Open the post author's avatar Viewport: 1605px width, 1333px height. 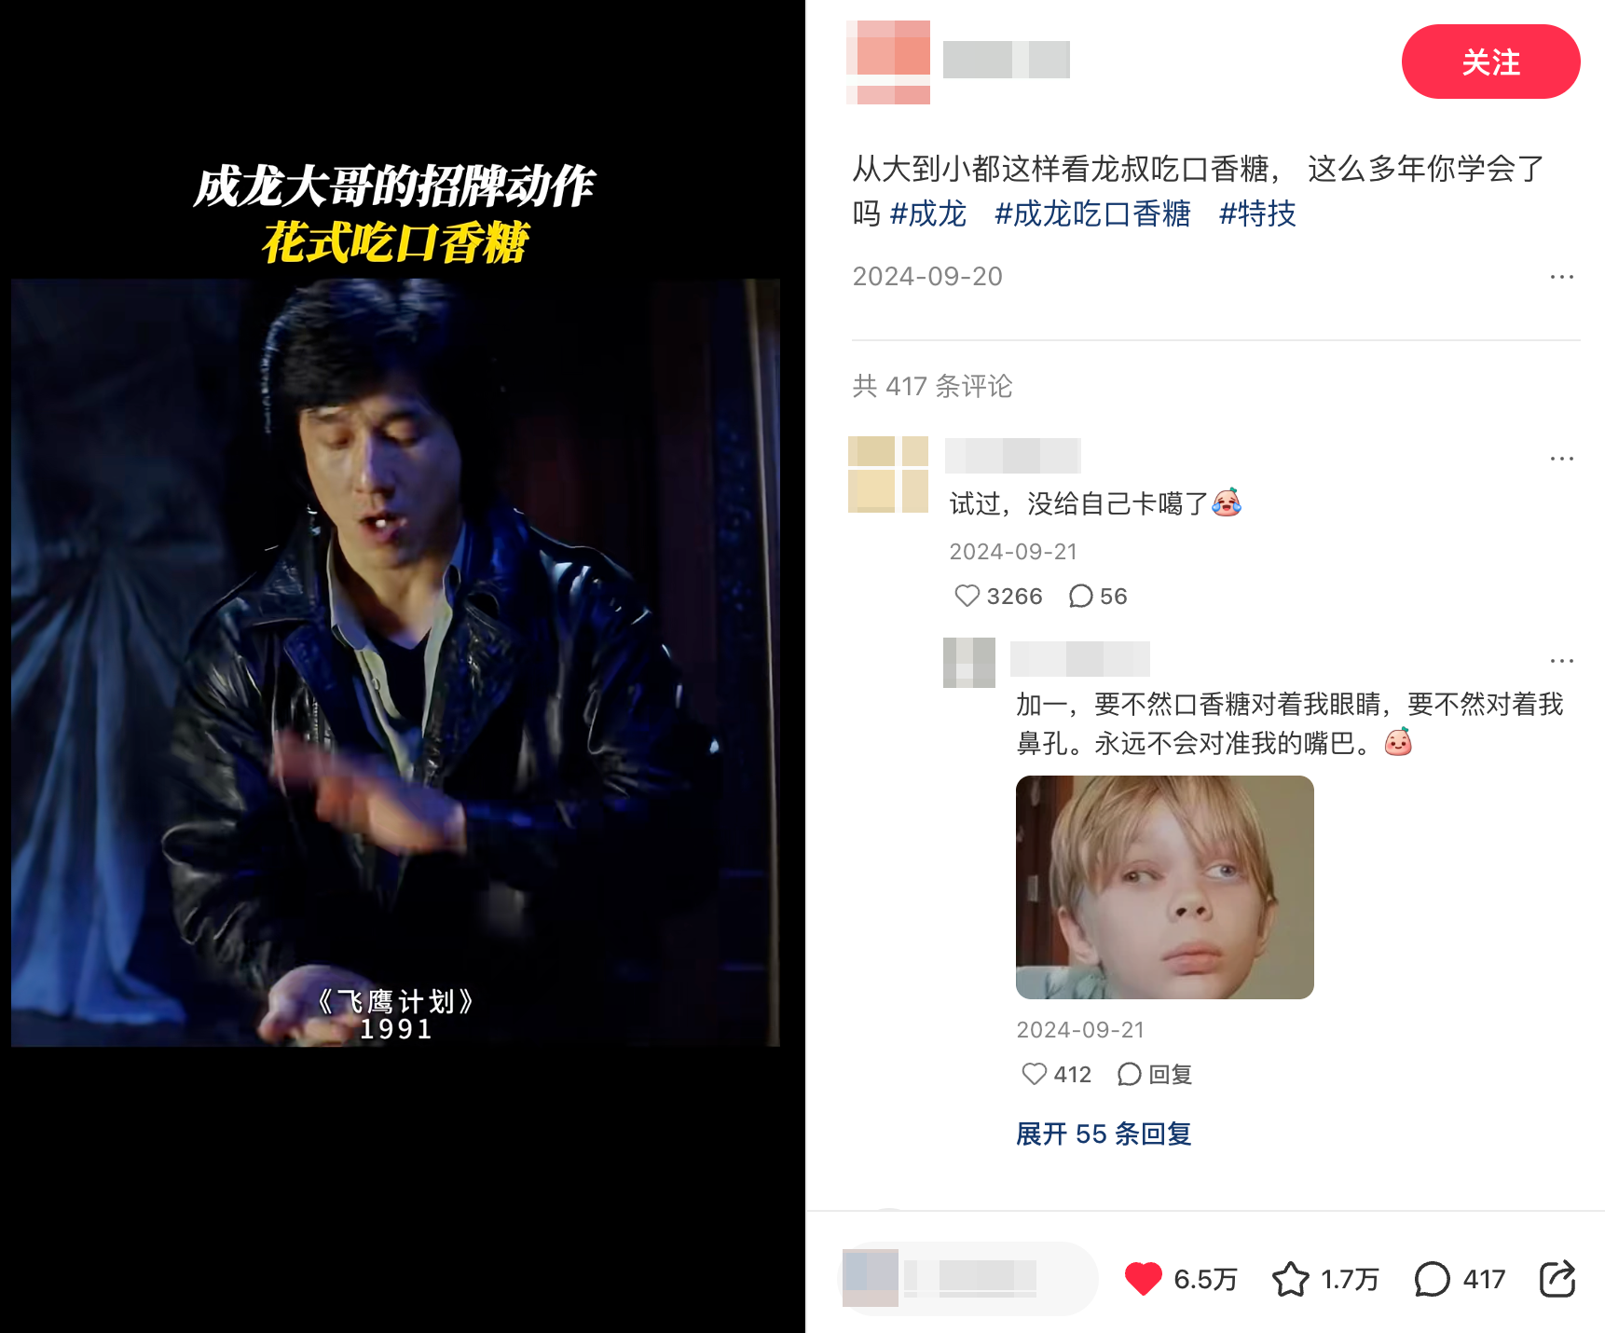point(888,62)
